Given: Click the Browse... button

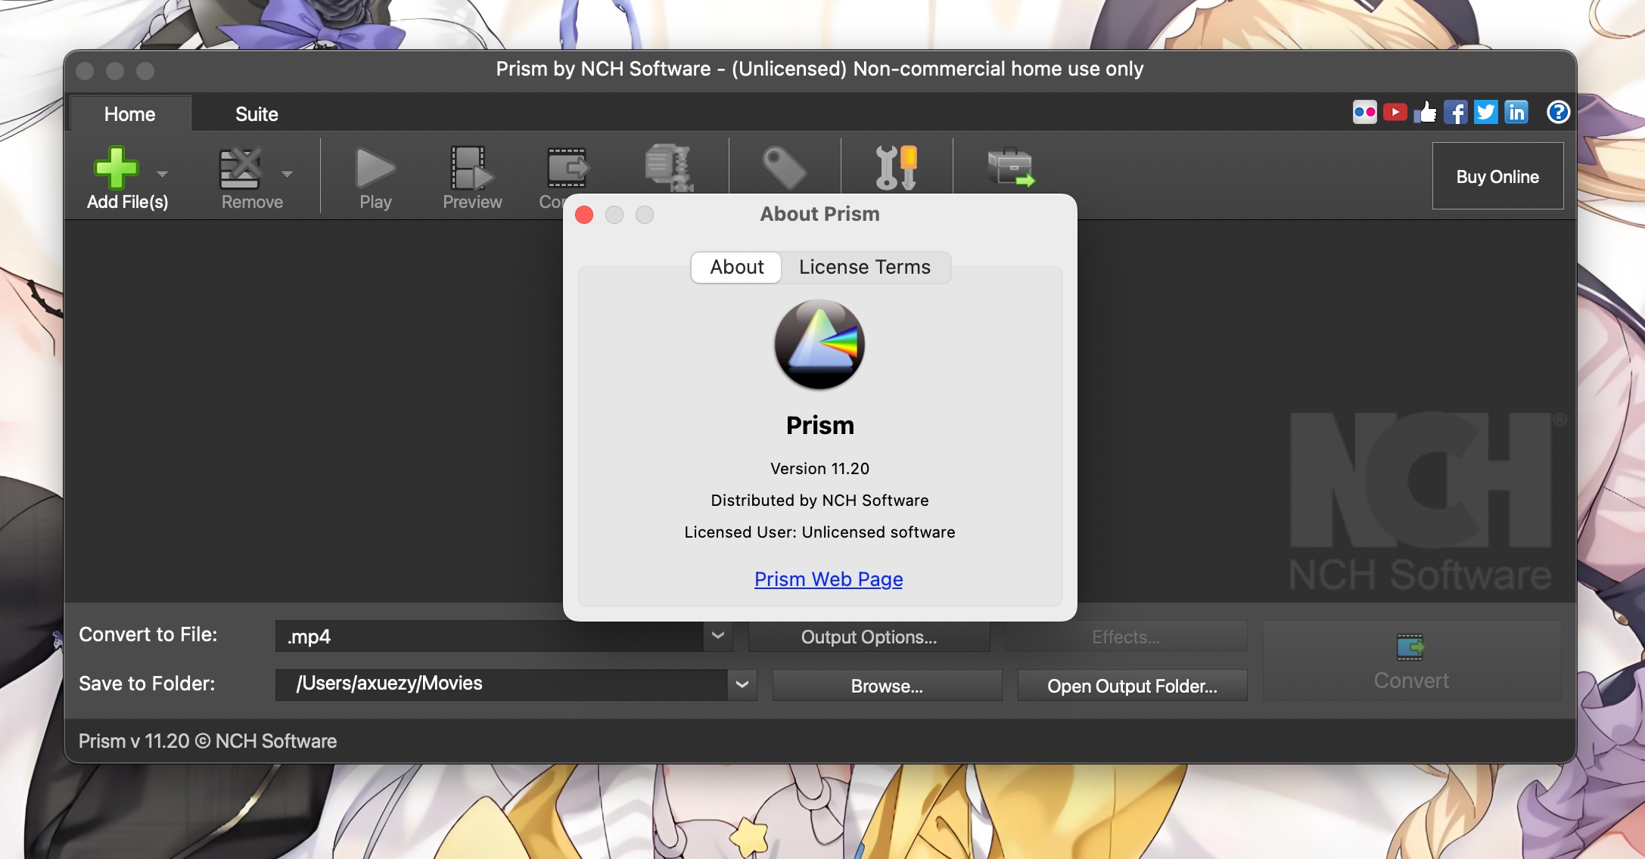Looking at the screenshot, I should tap(887, 686).
